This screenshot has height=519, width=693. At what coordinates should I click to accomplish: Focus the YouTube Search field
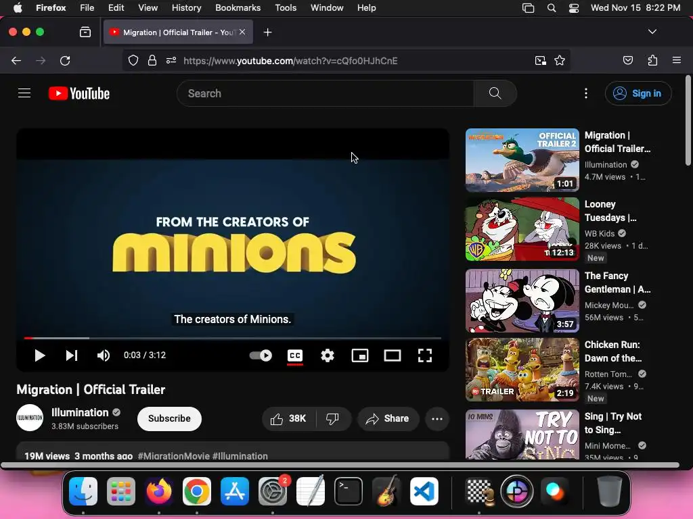(x=326, y=93)
